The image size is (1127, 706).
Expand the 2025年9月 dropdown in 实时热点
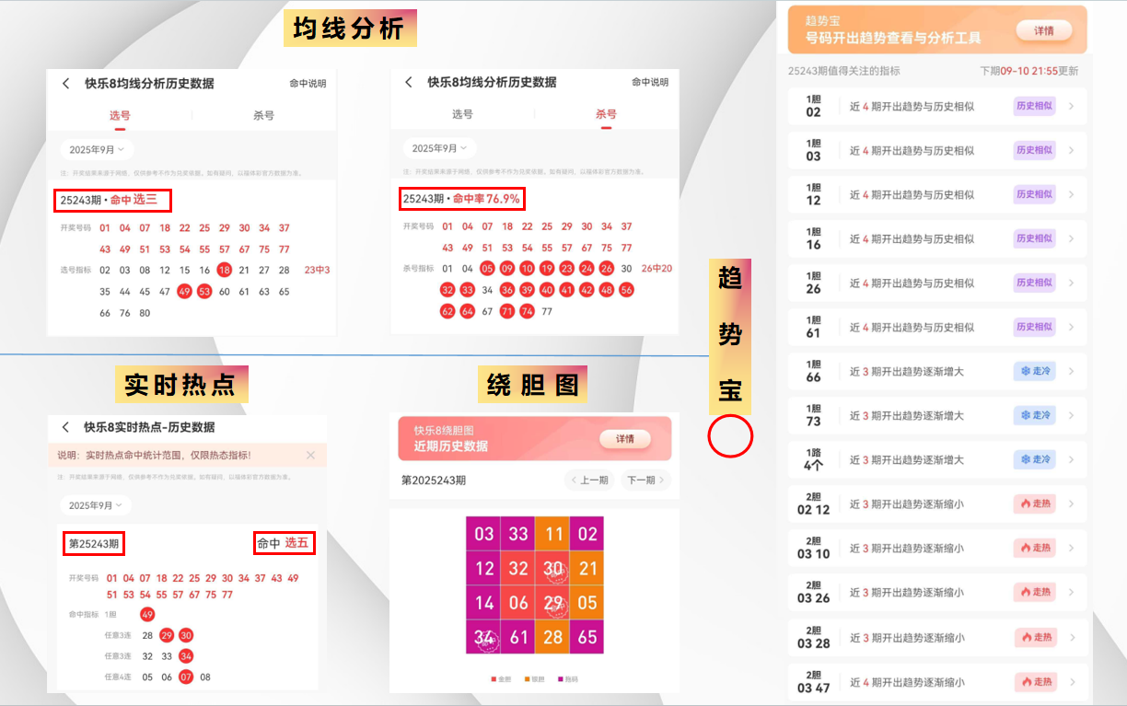pos(96,505)
